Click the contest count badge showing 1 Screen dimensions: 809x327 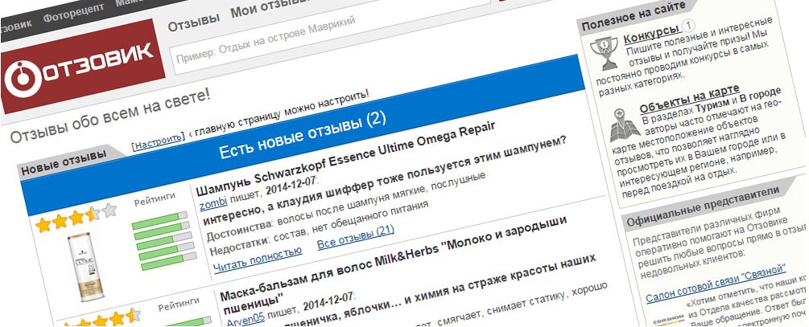pos(688,26)
